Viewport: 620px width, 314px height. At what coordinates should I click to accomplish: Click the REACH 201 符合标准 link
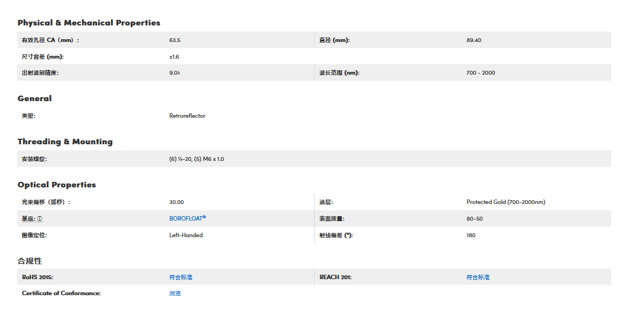[478, 277]
